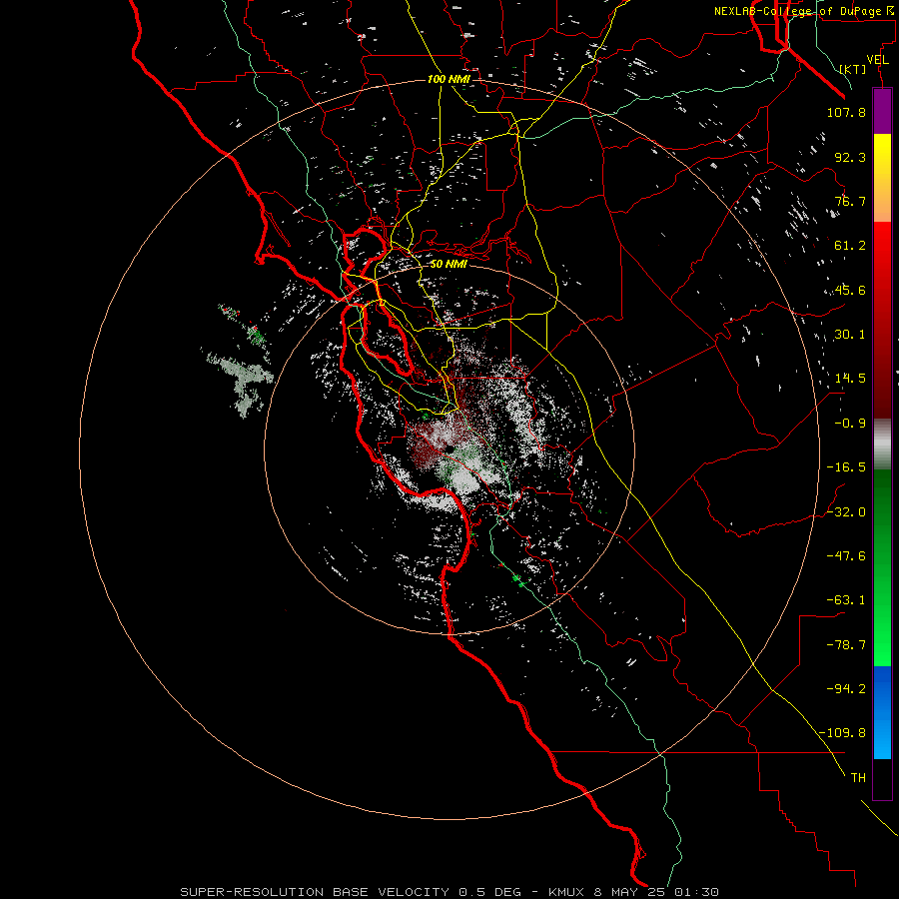Click the NEXLAB-College of DuPage watermark text
The height and width of the screenshot is (899, 899).
[806, 11]
